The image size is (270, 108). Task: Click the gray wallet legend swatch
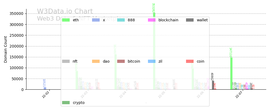[x=190, y=20]
